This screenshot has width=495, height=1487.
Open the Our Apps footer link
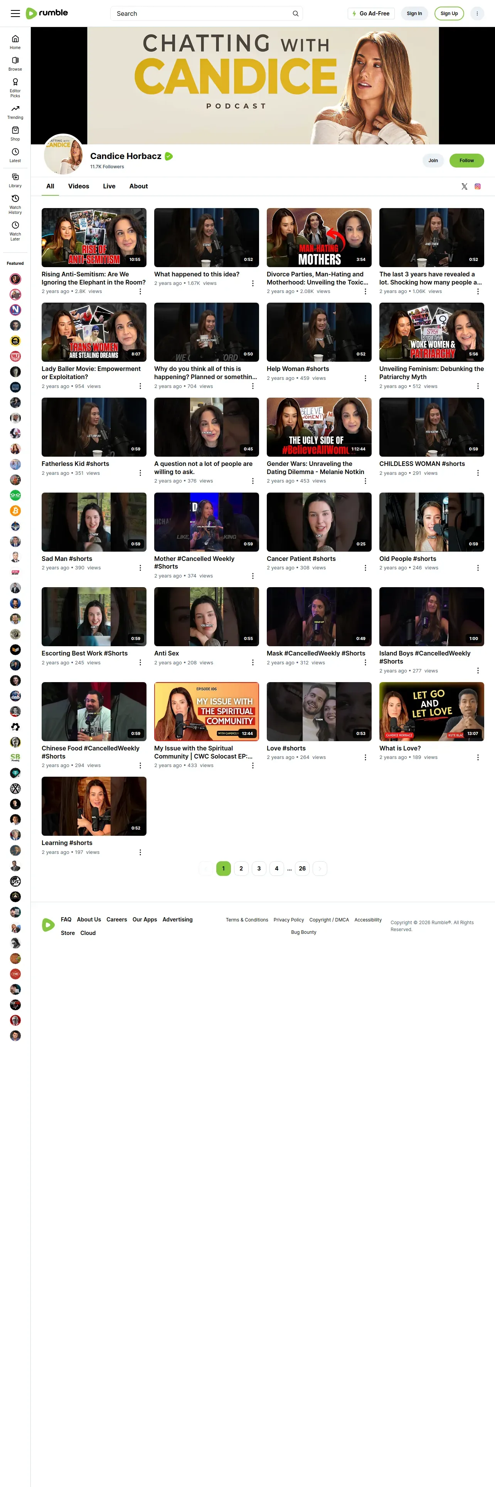(145, 920)
